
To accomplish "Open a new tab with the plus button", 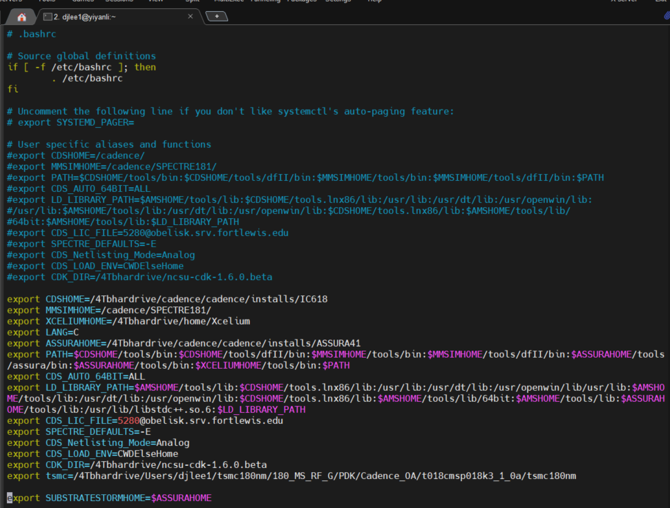I will tap(217, 16).
